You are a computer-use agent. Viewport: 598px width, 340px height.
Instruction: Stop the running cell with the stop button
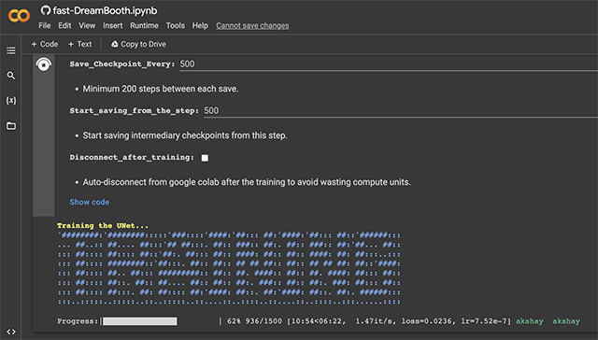(44, 64)
